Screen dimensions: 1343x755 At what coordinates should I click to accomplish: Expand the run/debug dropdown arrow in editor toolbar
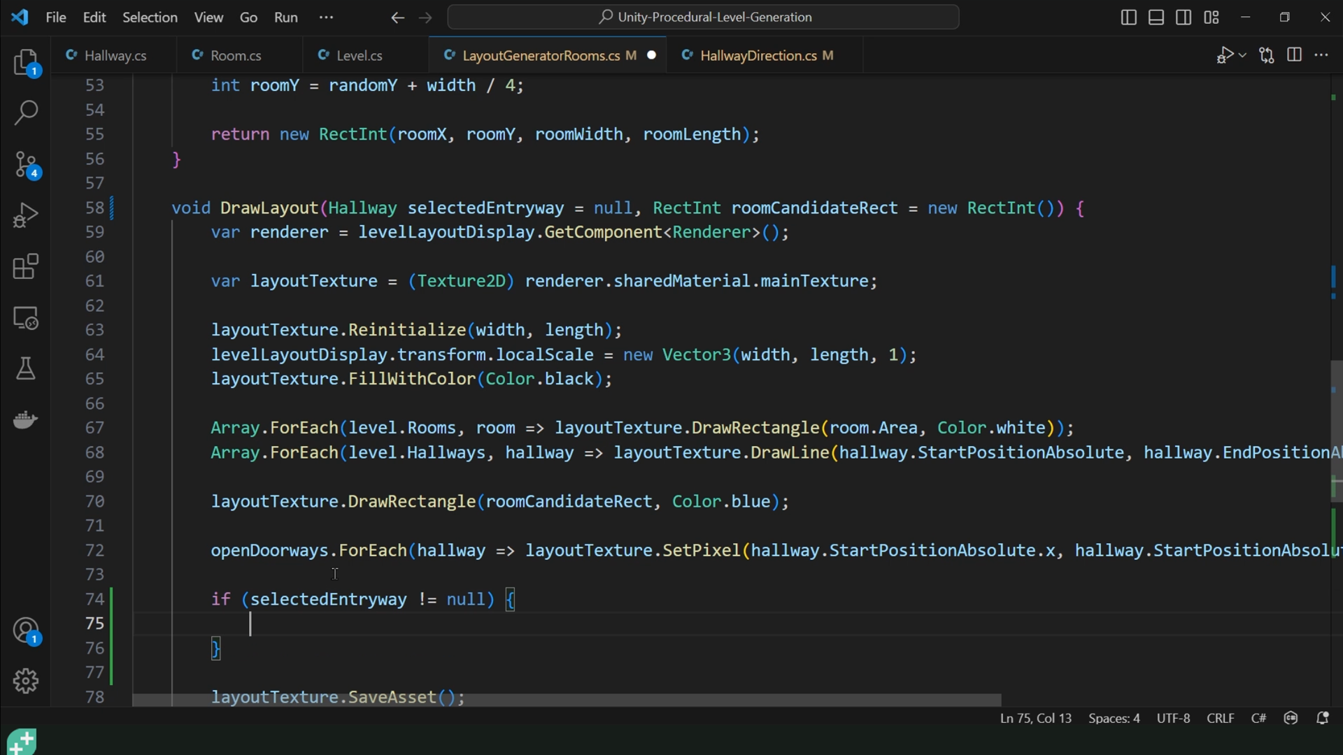tap(1243, 55)
